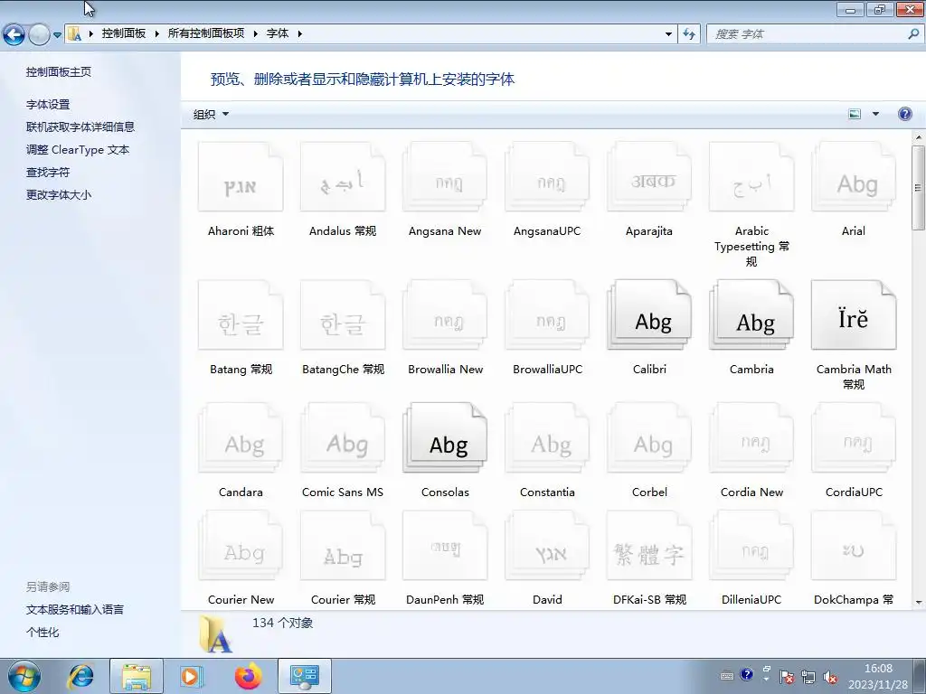The image size is (926, 694).
Task: Launch Internet Explorer from taskbar
Action: (80, 676)
